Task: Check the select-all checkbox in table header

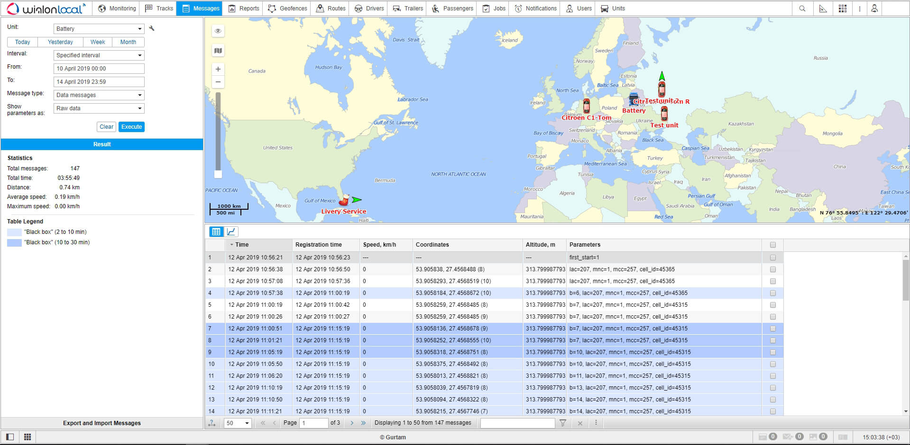Action: [772, 245]
